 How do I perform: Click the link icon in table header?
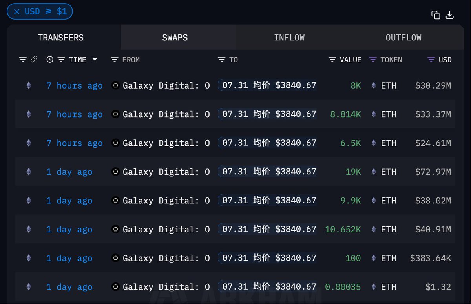[34, 60]
